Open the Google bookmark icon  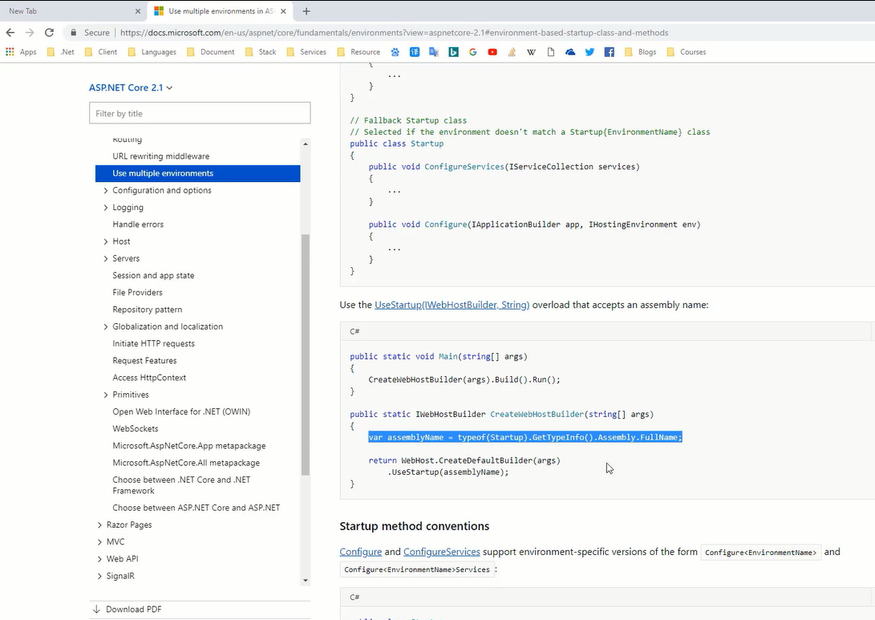click(473, 52)
